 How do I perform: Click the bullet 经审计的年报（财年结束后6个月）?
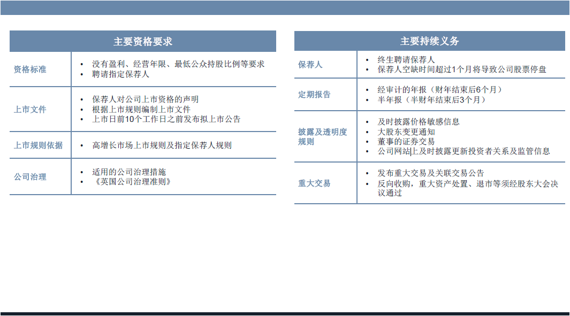440,90
